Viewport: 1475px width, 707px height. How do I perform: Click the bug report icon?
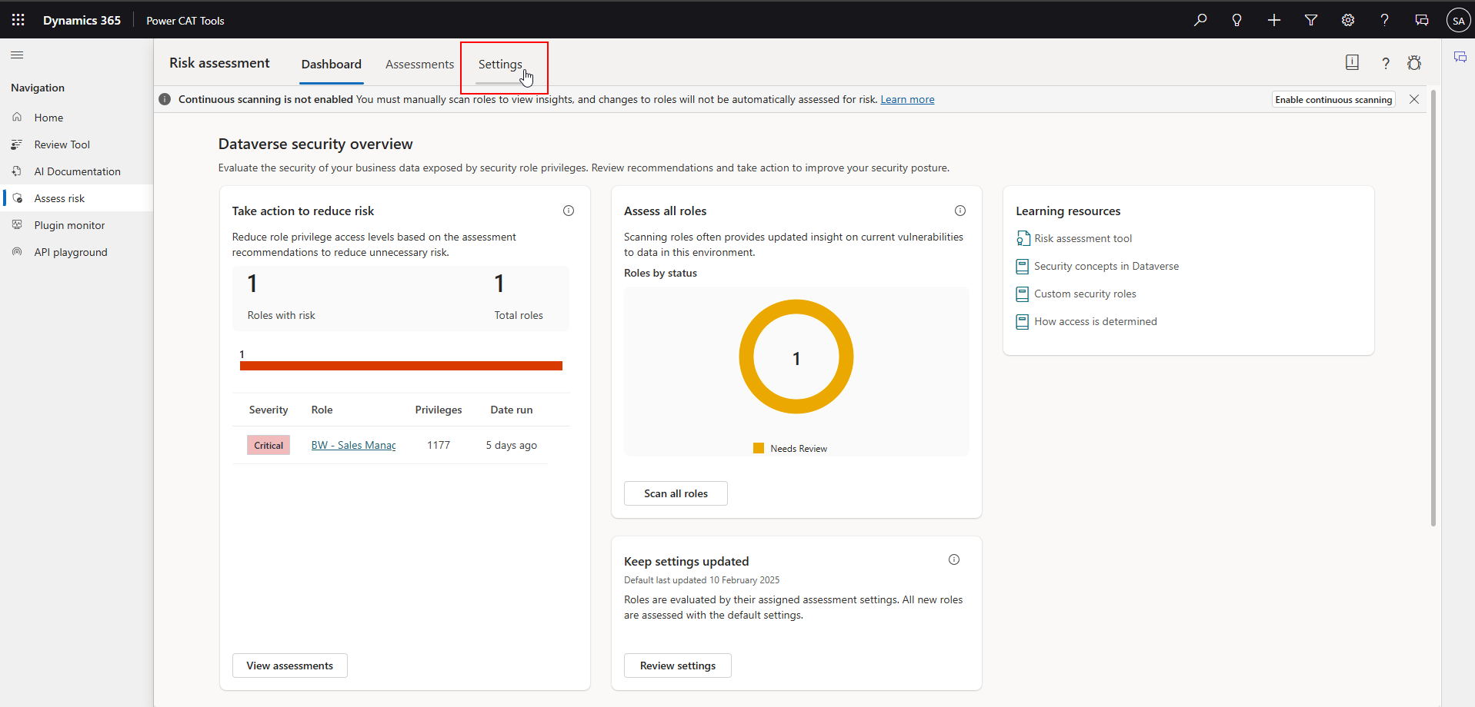[x=1414, y=63]
